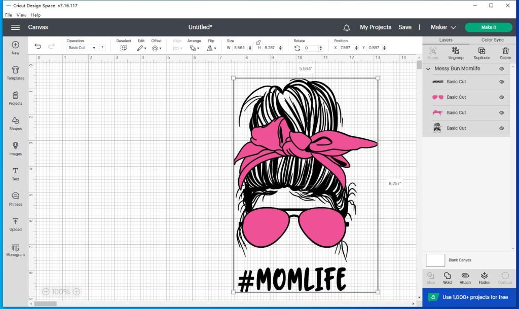The height and width of the screenshot is (309, 519).
Task: Select the Shapes tool in the sidebar
Action: click(x=15, y=124)
